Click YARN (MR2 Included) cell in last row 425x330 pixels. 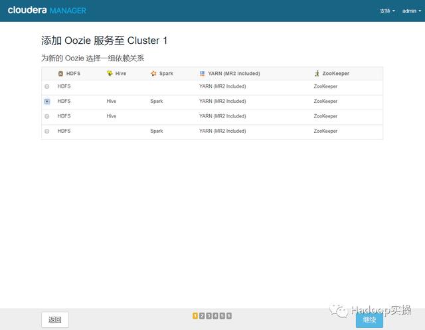[x=222, y=131]
